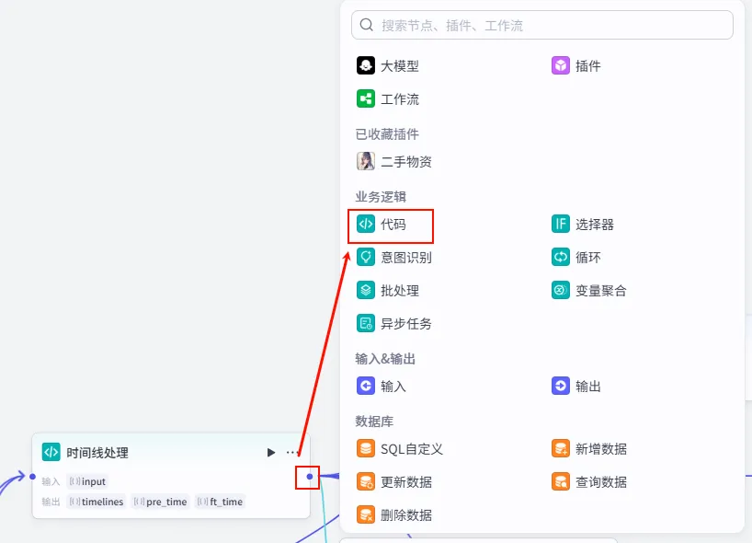Add a 代码 code node icon

(366, 224)
